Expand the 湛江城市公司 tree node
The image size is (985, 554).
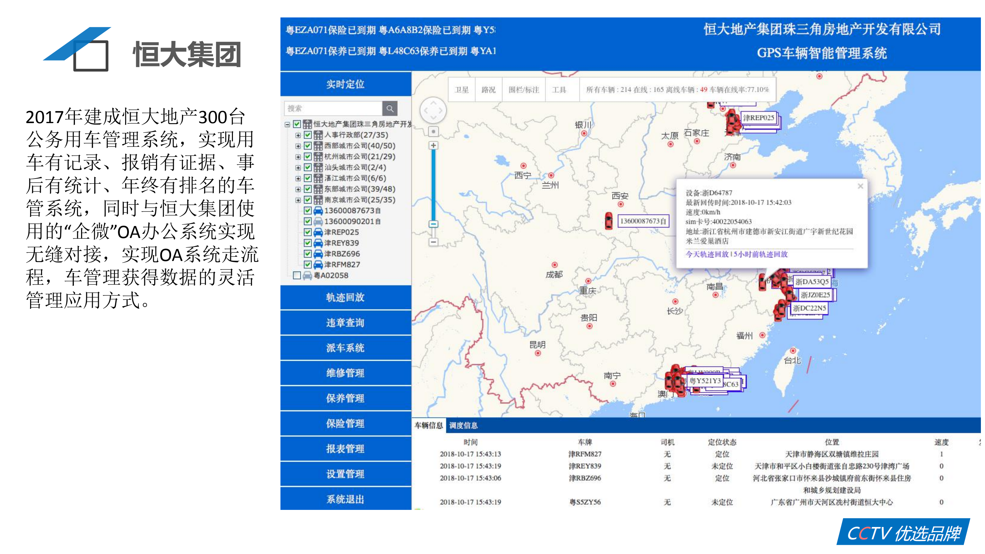coord(298,179)
